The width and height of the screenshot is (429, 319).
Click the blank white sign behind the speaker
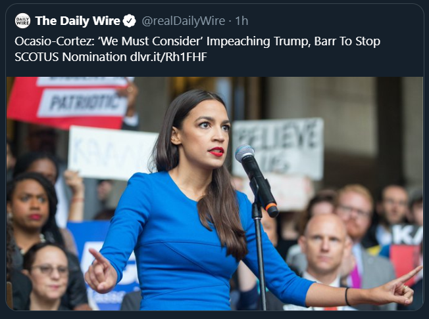(111, 153)
